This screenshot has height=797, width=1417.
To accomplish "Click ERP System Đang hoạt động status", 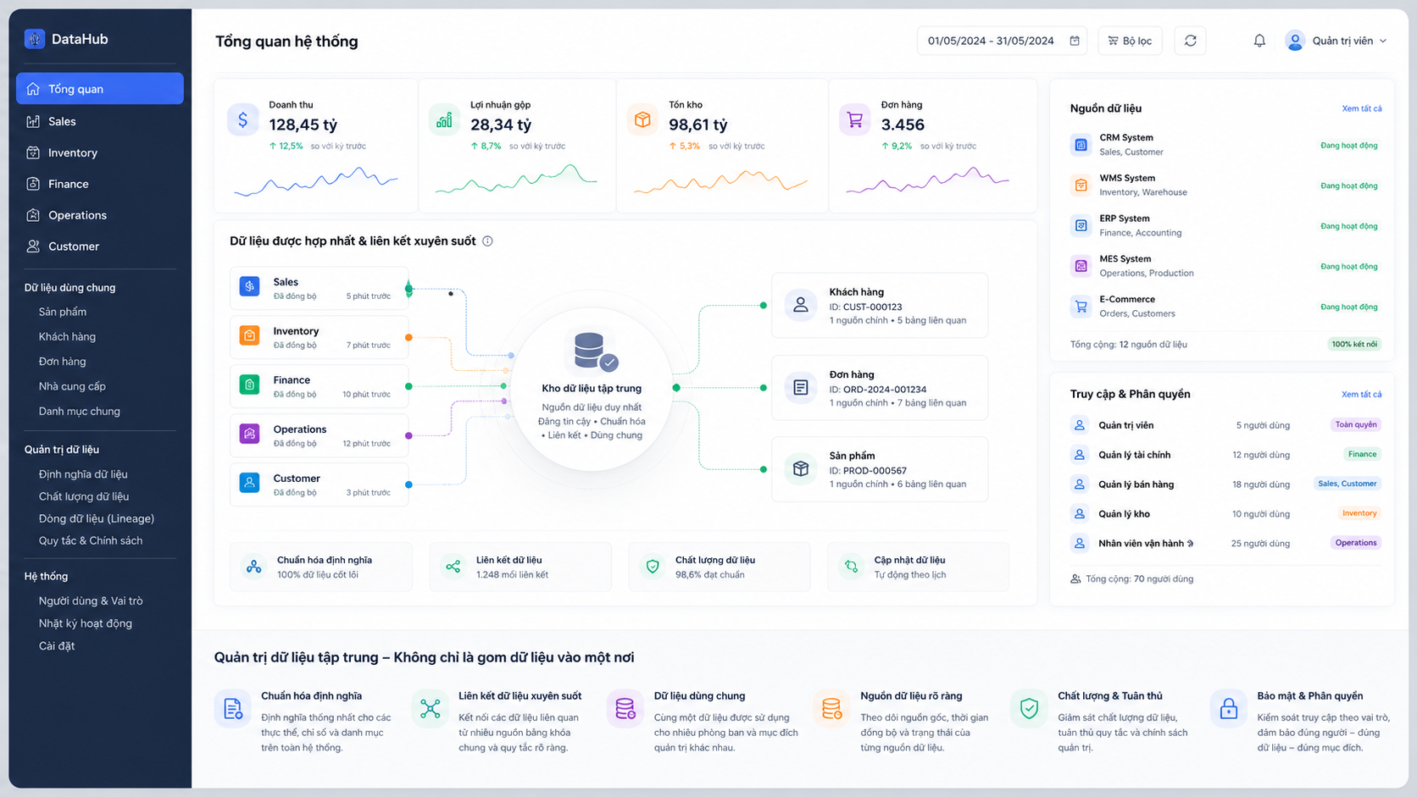I will 1348,226.
